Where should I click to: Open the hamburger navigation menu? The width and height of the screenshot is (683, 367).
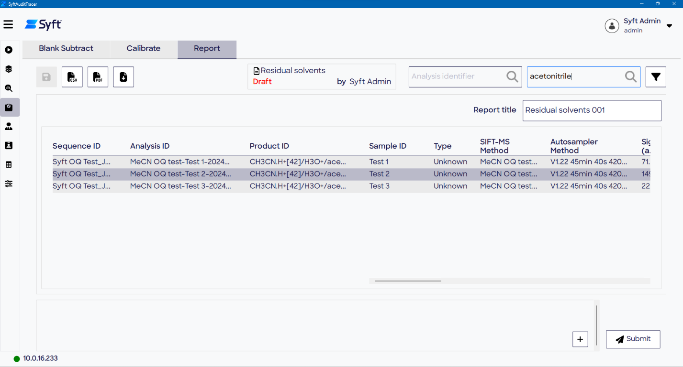pos(8,24)
